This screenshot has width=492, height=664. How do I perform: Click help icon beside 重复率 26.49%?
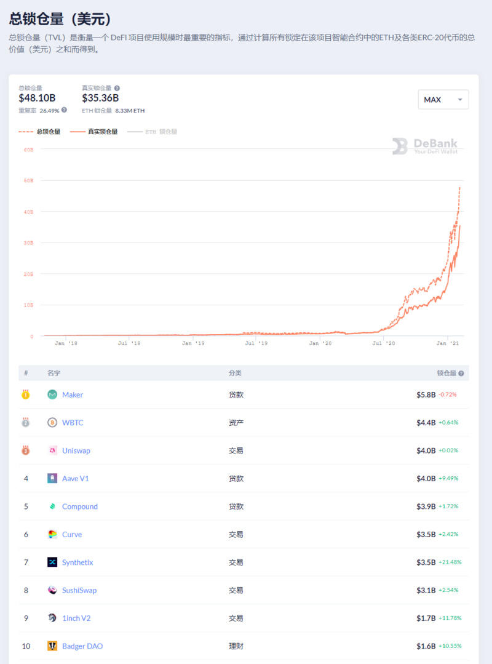tap(64, 110)
